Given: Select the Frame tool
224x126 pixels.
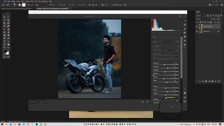Looking at the screenshot, I should coord(8,23).
